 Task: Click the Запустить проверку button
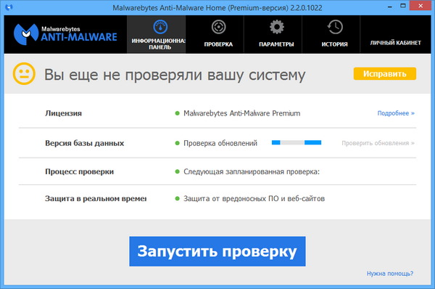pos(217,251)
